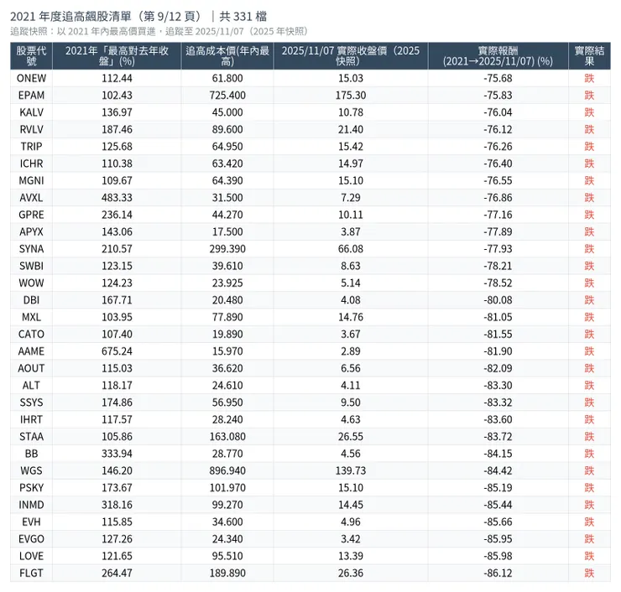Select the EVH ticker cell
Screen dimensions: 621x592
pos(31,522)
